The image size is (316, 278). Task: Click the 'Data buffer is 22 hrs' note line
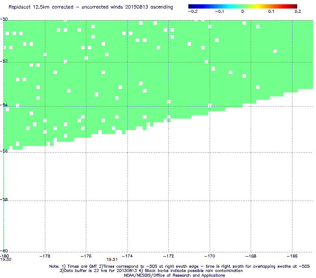tap(151, 271)
